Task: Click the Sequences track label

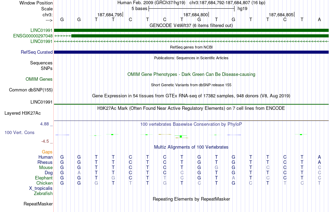Action: click(41, 63)
